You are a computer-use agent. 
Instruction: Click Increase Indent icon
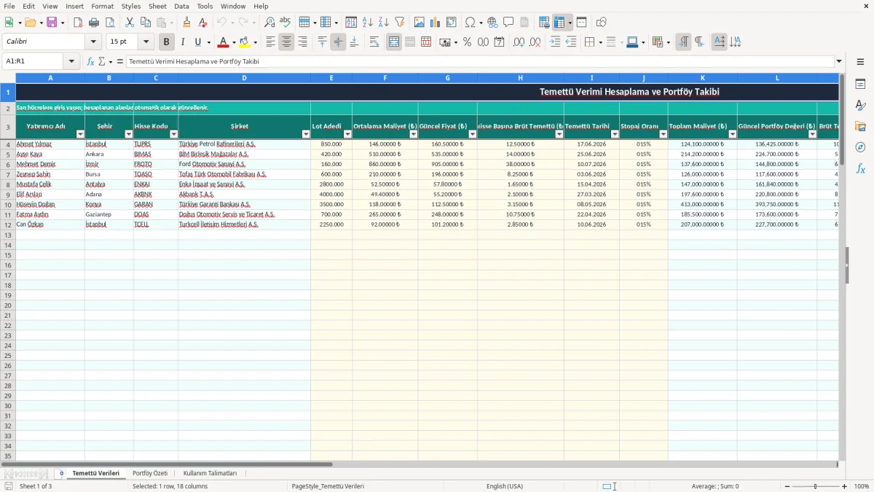(x=555, y=42)
